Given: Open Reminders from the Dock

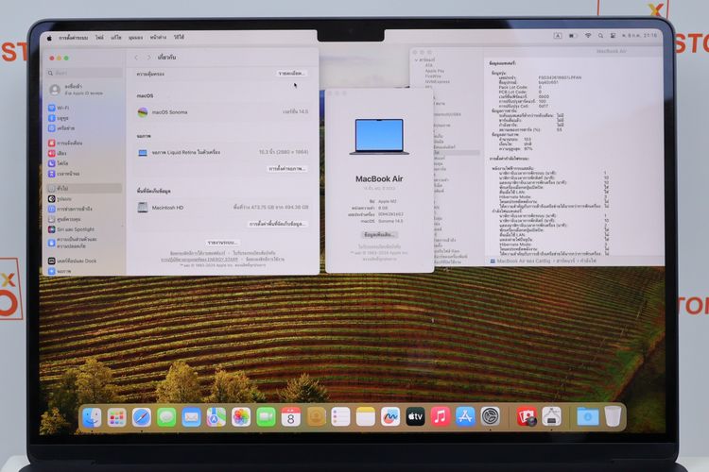Looking at the screenshot, I should 340,417.
